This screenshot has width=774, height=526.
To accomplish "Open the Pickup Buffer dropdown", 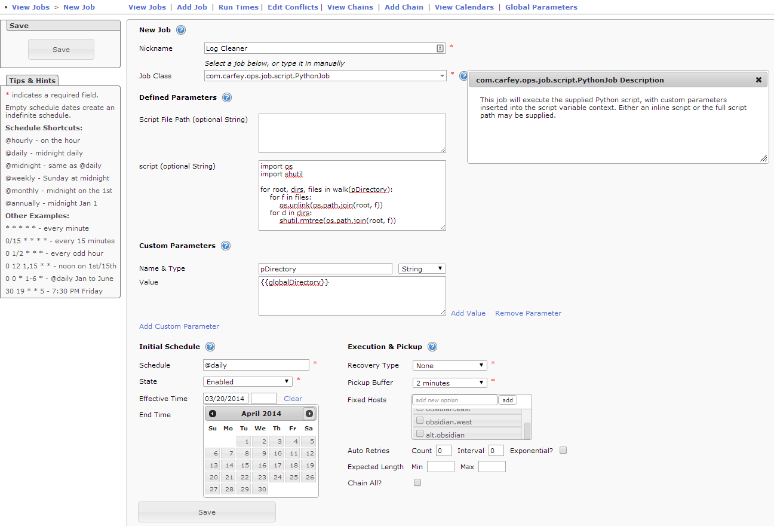I will (450, 383).
